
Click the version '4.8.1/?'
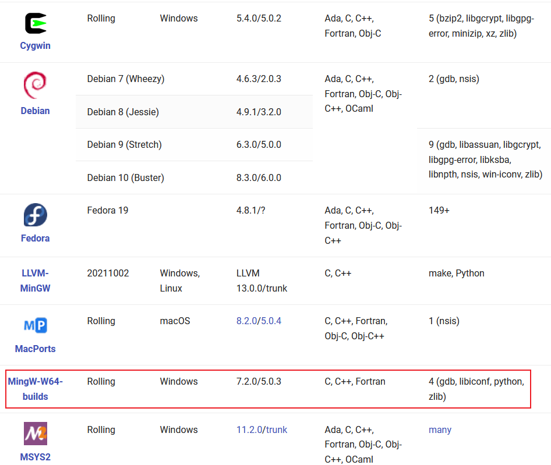coord(250,210)
